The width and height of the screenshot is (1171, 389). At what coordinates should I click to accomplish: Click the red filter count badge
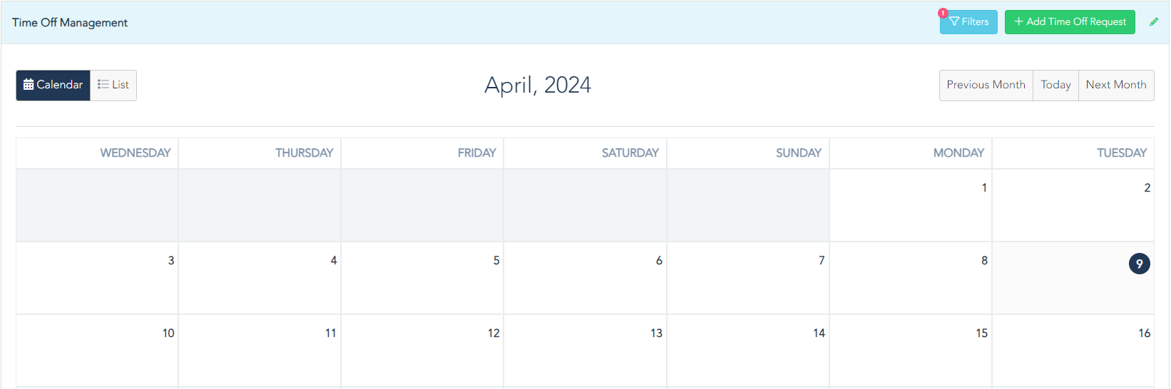(x=943, y=13)
